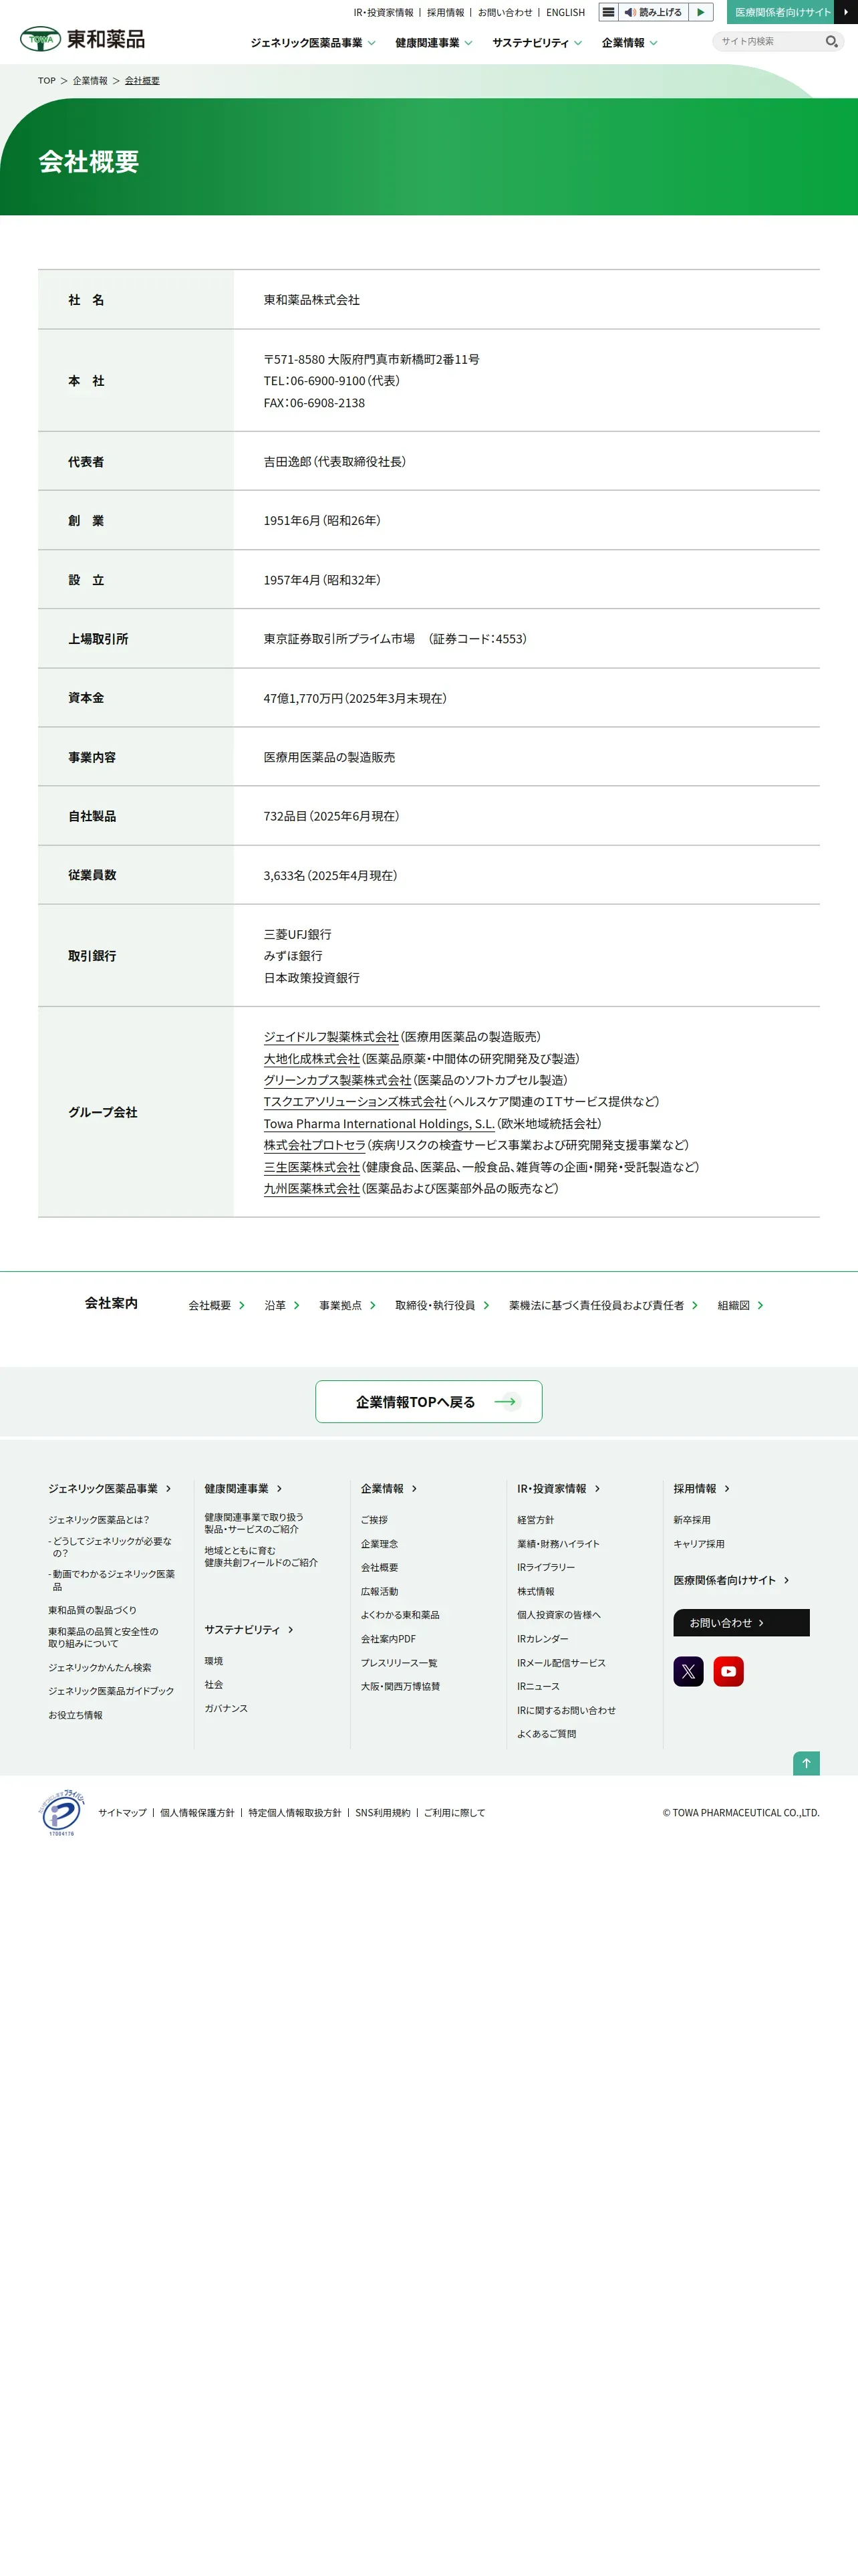Click the search magnifier icon
Image resolution: width=858 pixels, height=2576 pixels.
831,42
